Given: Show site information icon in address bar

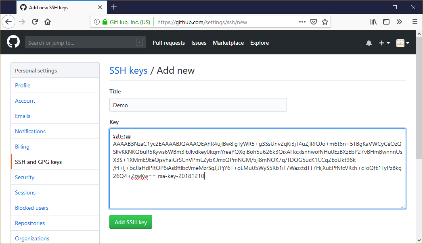Looking at the screenshot, I should [96, 22].
